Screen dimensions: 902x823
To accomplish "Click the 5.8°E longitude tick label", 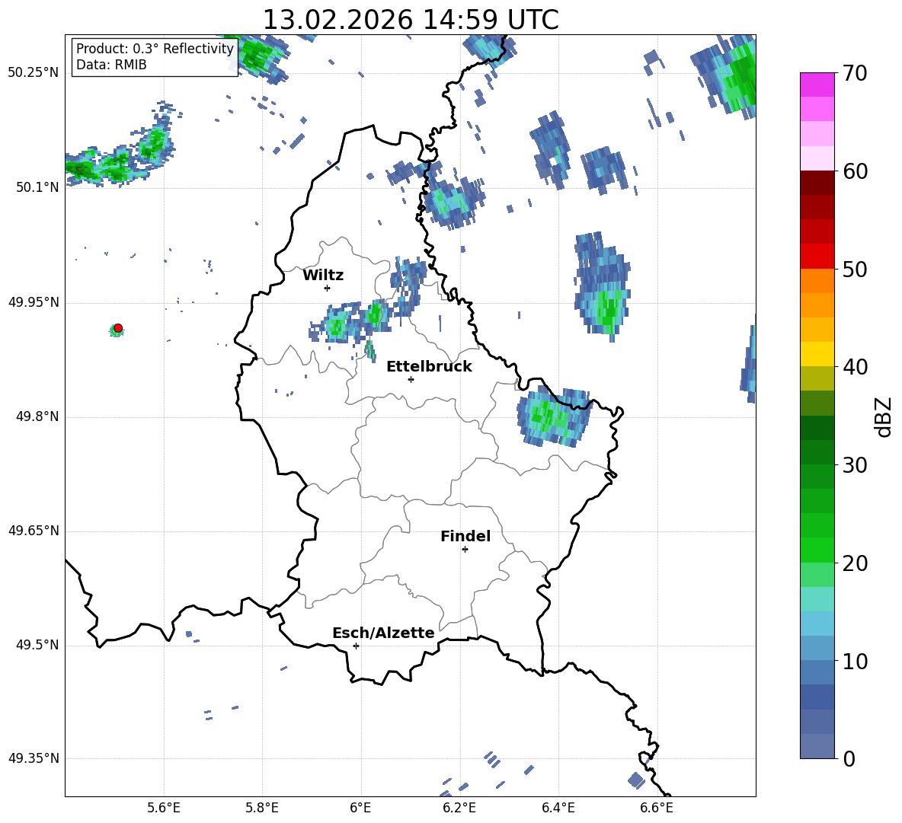I will [262, 808].
